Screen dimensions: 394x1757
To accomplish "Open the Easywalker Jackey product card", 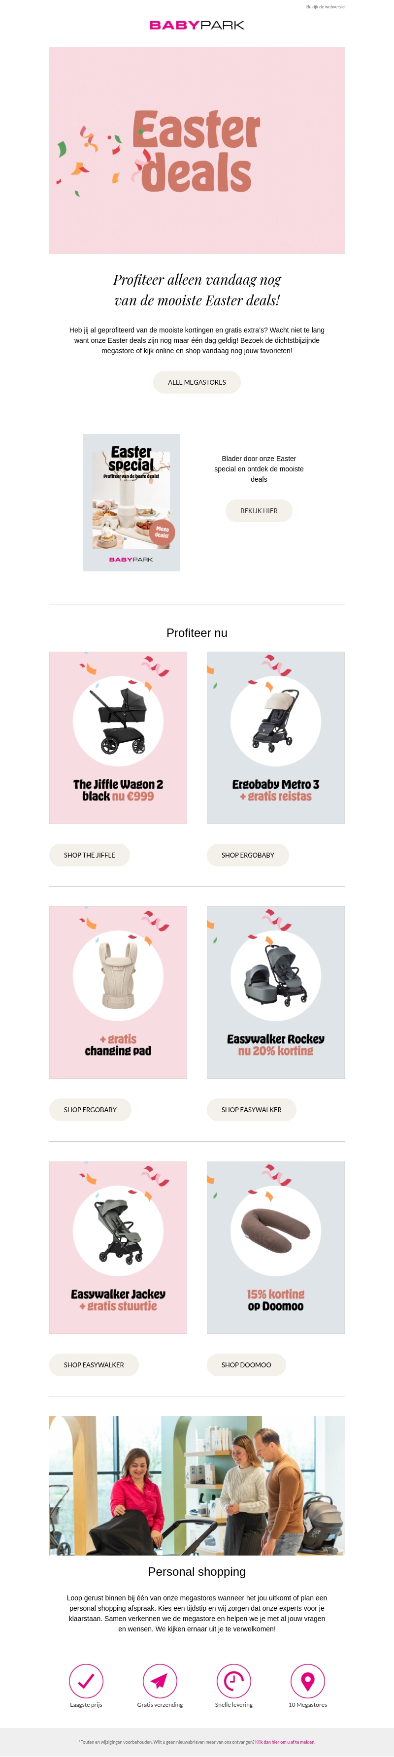I will pyautogui.click(x=118, y=1248).
